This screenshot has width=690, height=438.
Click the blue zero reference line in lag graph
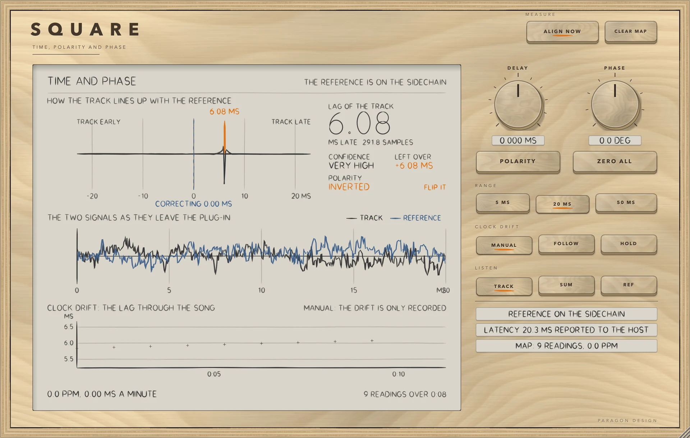(194, 154)
